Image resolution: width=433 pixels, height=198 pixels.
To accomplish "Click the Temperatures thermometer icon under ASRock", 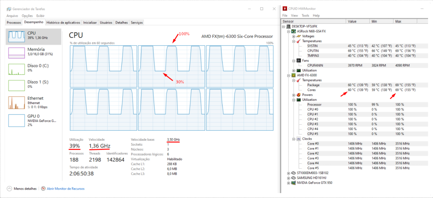I will click(299, 41).
